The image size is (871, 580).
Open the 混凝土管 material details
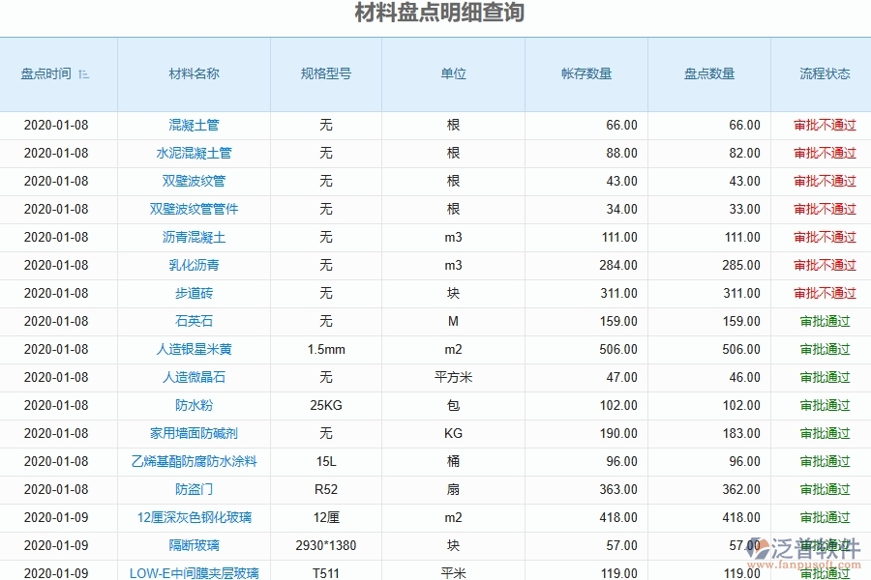[192, 125]
